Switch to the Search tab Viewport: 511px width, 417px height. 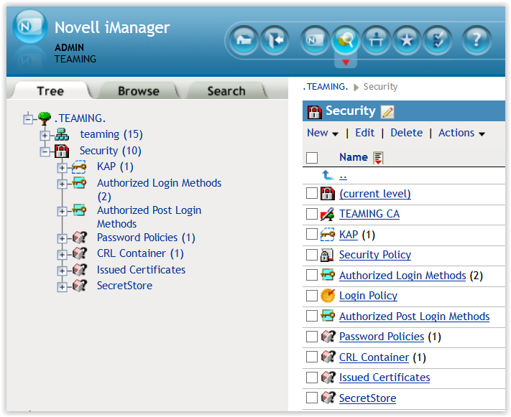tap(226, 91)
